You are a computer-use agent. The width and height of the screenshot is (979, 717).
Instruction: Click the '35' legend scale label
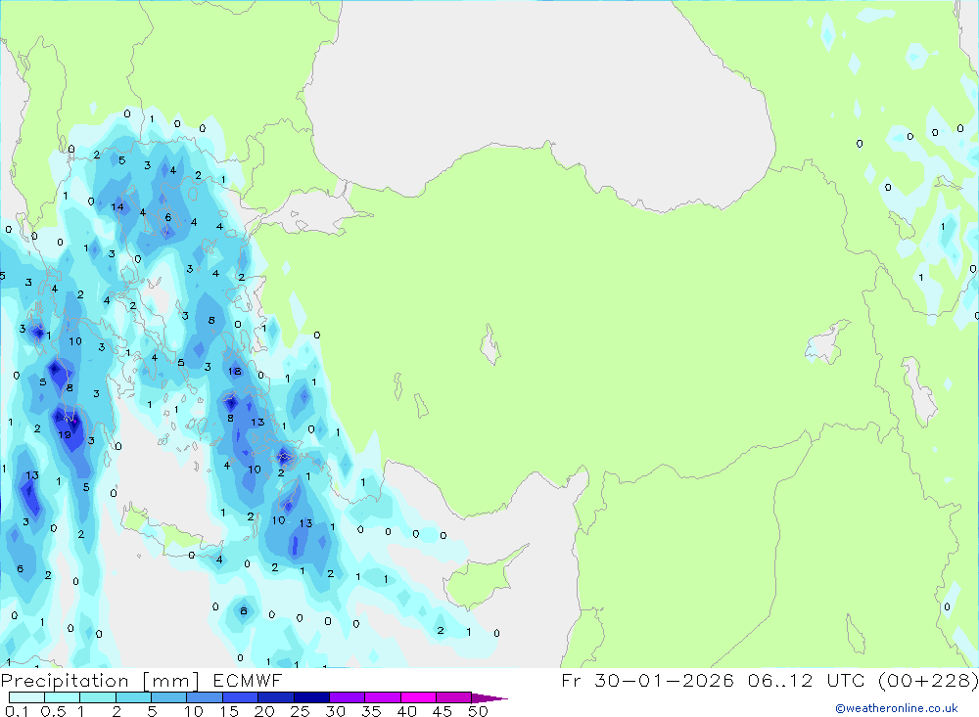coord(371,711)
